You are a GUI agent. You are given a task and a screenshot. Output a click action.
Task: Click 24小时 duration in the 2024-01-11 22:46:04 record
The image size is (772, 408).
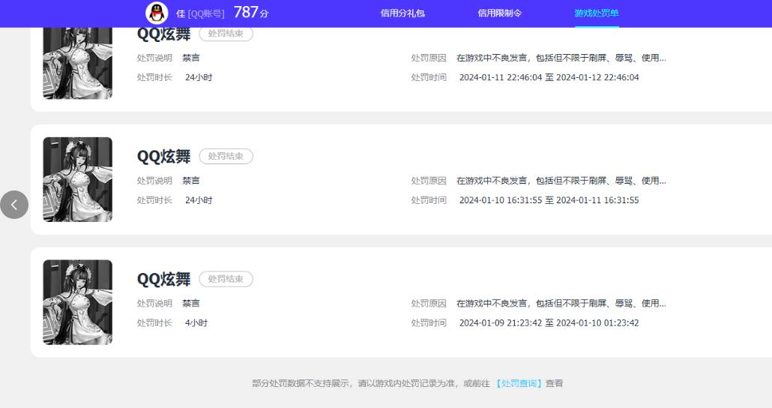coord(199,77)
